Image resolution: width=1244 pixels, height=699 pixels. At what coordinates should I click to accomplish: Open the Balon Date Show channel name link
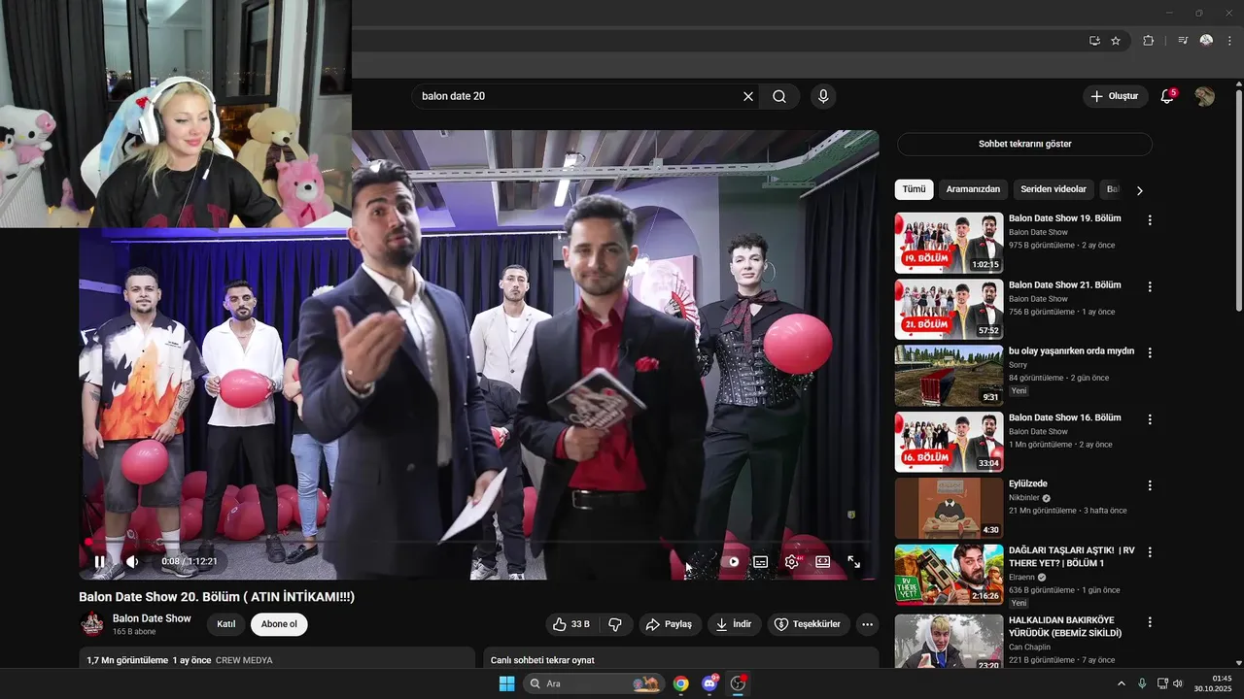click(x=152, y=618)
